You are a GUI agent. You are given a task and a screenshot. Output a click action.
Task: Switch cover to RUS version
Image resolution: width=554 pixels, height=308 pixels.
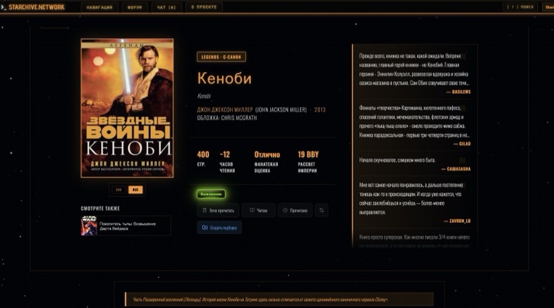[x=135, y=190]
